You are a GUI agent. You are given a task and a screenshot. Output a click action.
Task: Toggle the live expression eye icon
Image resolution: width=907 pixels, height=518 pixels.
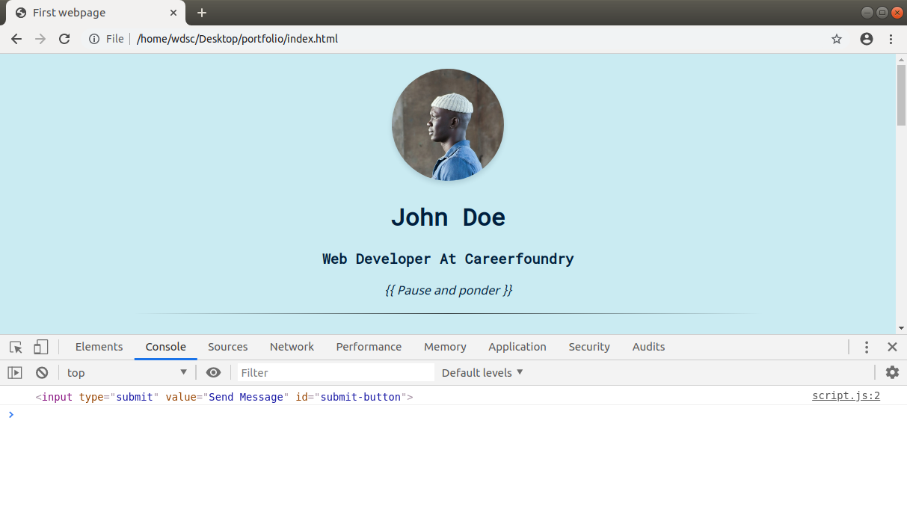(x=213, y=372)
